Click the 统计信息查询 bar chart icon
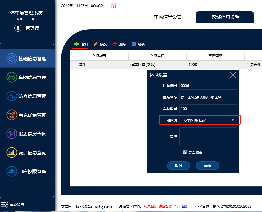This screenshot has height=212, width=262. [12, 153]
